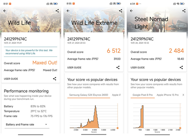Screen dimensions: 188x136
Task: Switch to the Apple iPhone 15 Pro tab
Action: coord(168,95)
